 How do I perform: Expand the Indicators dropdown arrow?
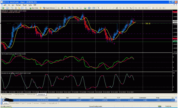click(87, 8)
